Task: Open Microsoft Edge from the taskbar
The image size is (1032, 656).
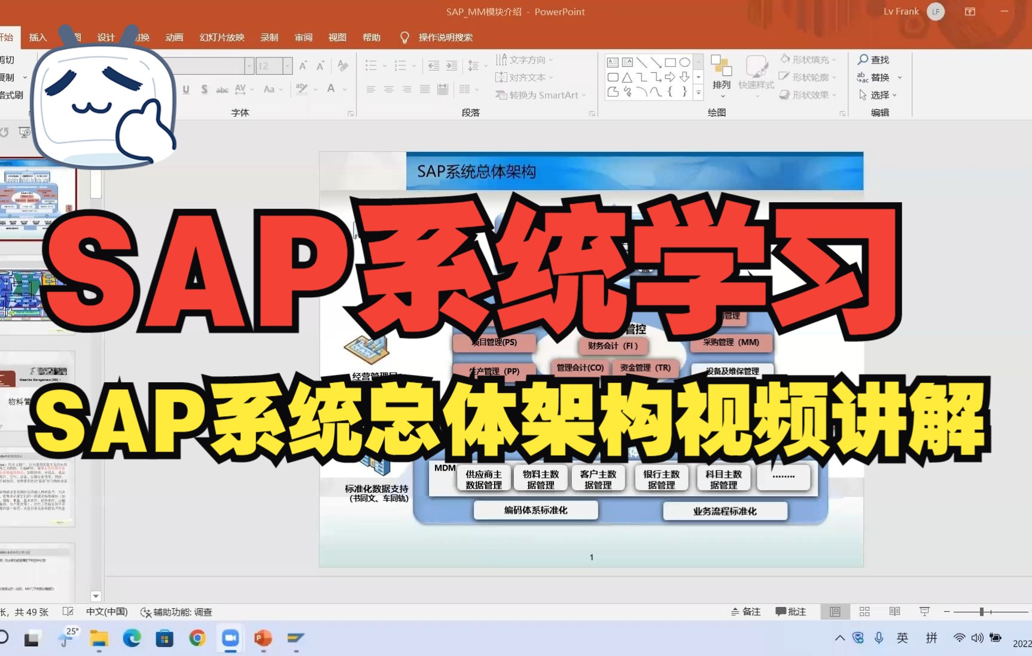Action: (x=132, y=639)
